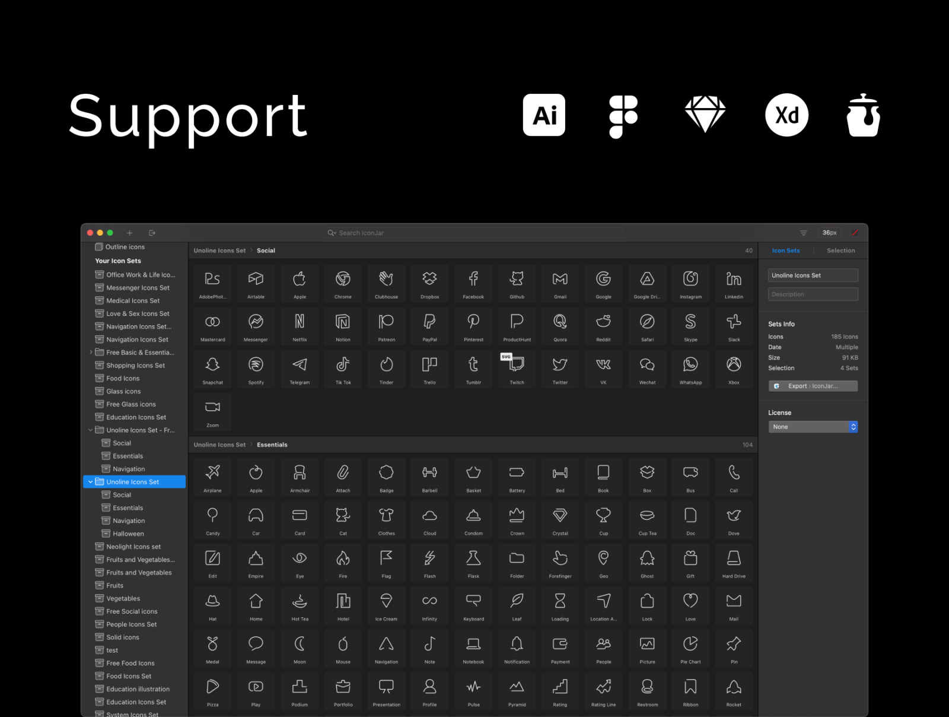
Task: Click the Pinterest icon
Action: pyautogui.click(x=473, y=326)
